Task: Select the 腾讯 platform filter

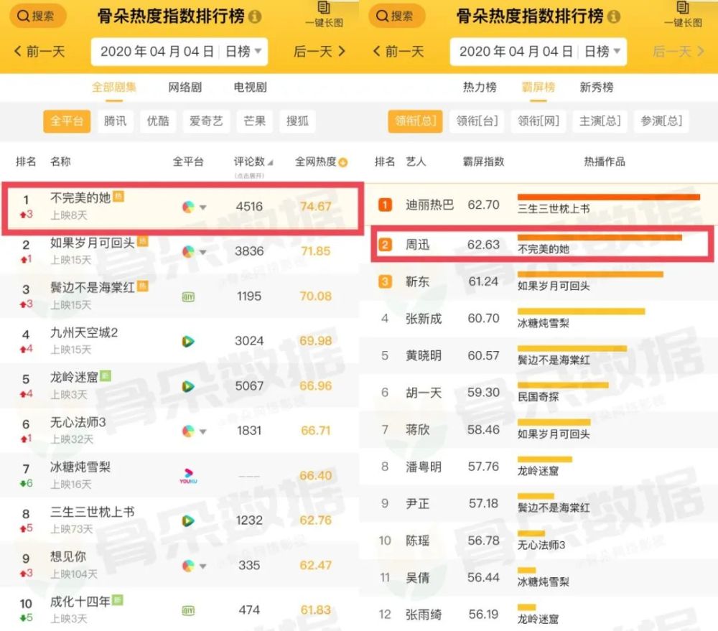Action: tap(116, 121)
